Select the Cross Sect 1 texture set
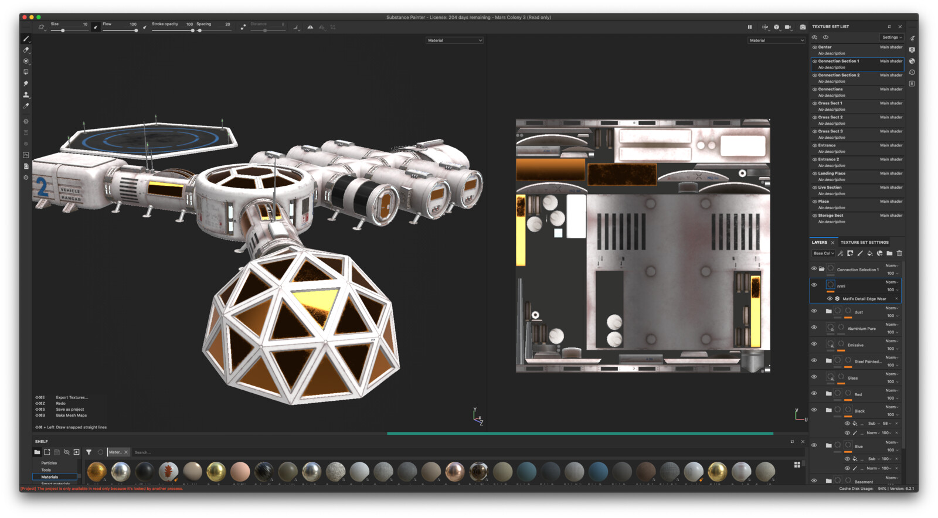This screenshot has width=938, height=518. tap(858, 106)
